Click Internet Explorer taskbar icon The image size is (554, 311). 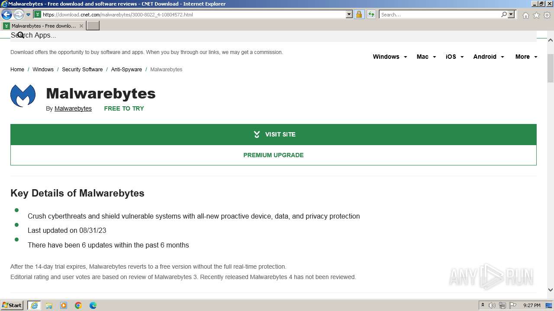point(34,305)
